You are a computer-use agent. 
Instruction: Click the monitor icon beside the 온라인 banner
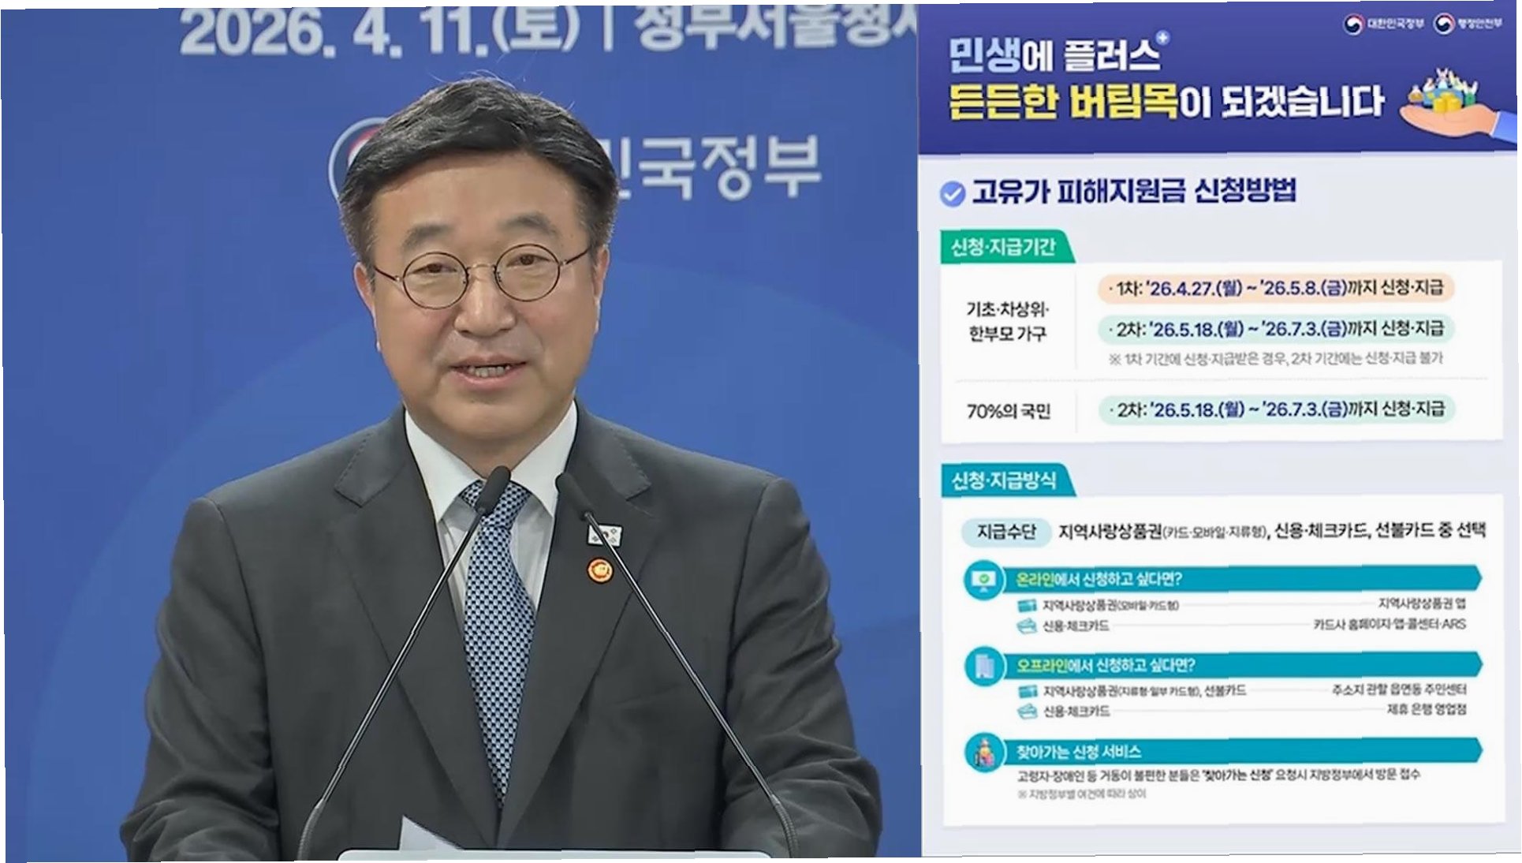coord(983,580)
